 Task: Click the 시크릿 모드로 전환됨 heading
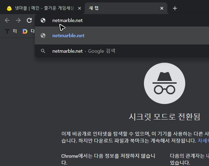(x=165, y=117)
